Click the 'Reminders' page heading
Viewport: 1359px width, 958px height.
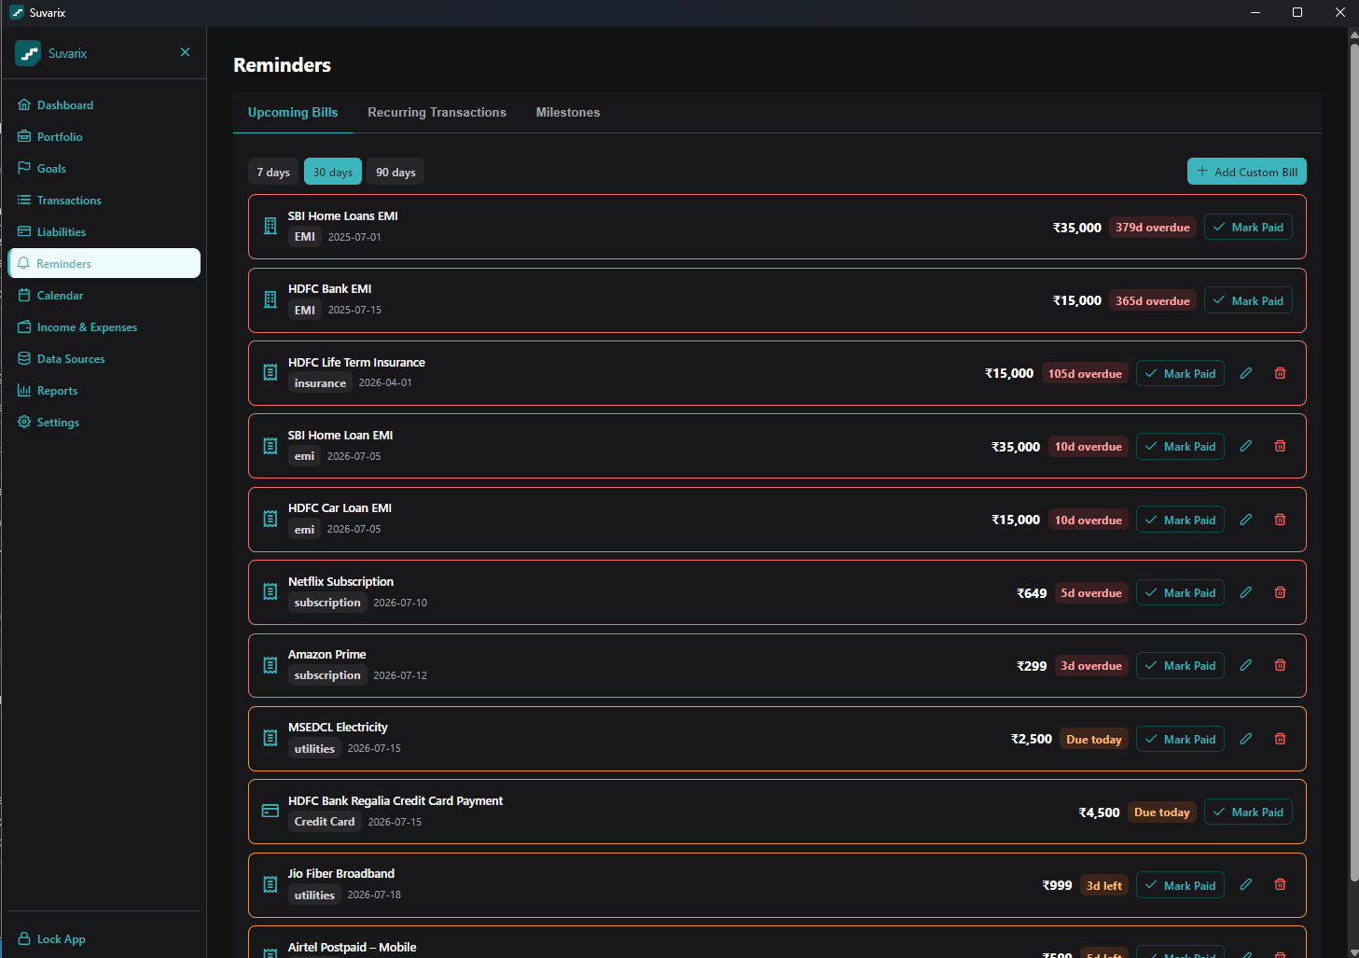[283, 65]
